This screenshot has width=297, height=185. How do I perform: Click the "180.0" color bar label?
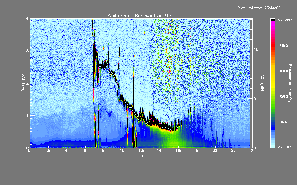[x=284, y=71]
